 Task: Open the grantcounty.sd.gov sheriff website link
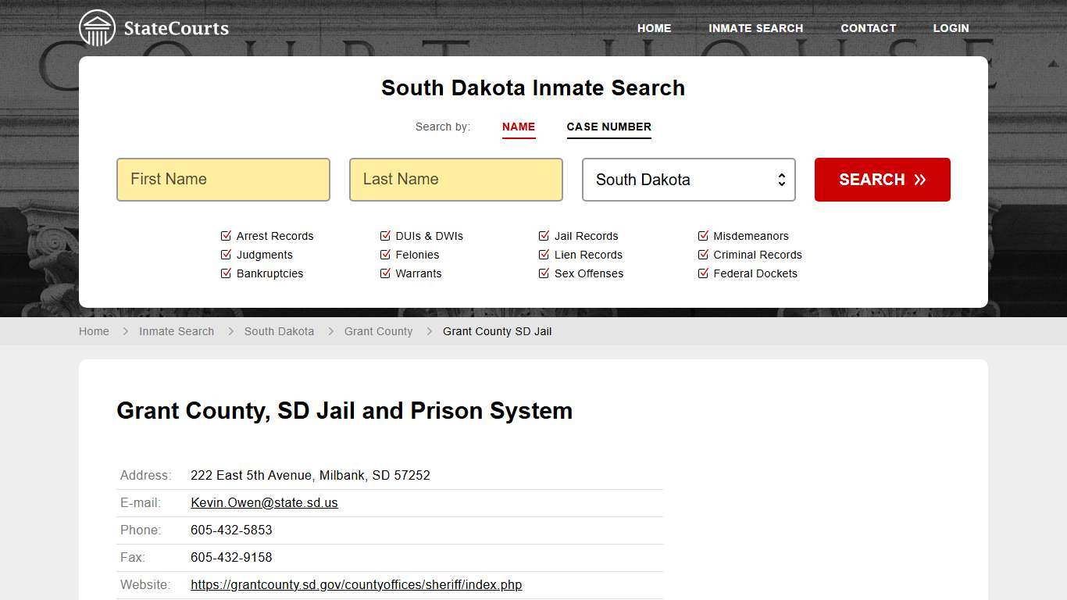356,584
